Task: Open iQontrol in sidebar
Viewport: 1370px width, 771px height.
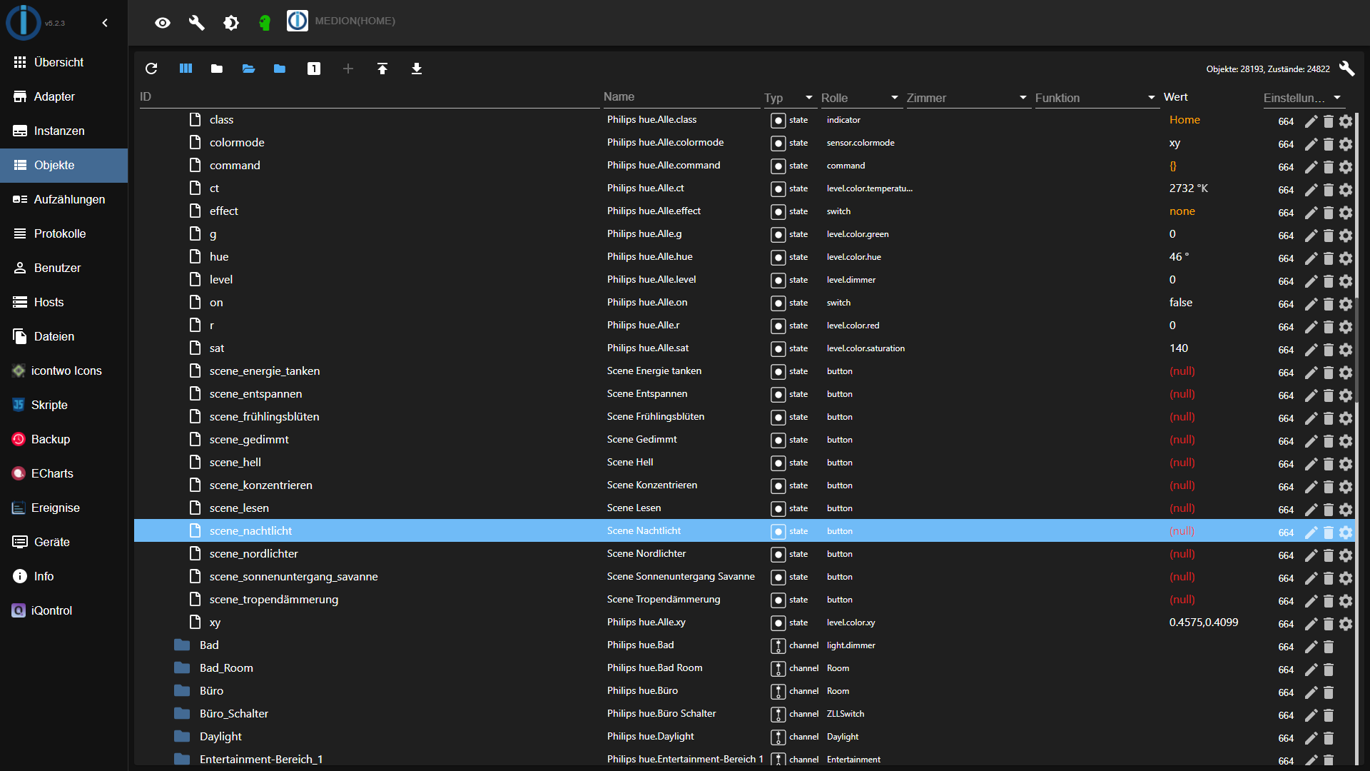Action: [x=64, y=610]
